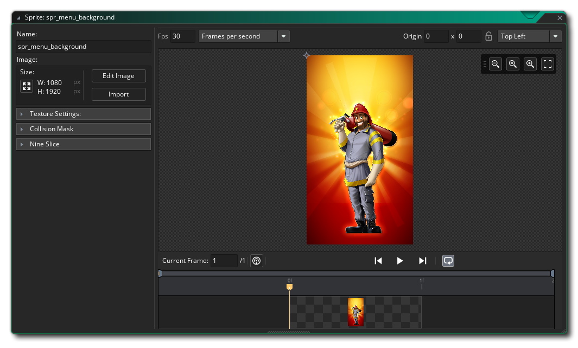Click the Origin Y value field
Screen dimensions: 578x348
coord(468,36)
